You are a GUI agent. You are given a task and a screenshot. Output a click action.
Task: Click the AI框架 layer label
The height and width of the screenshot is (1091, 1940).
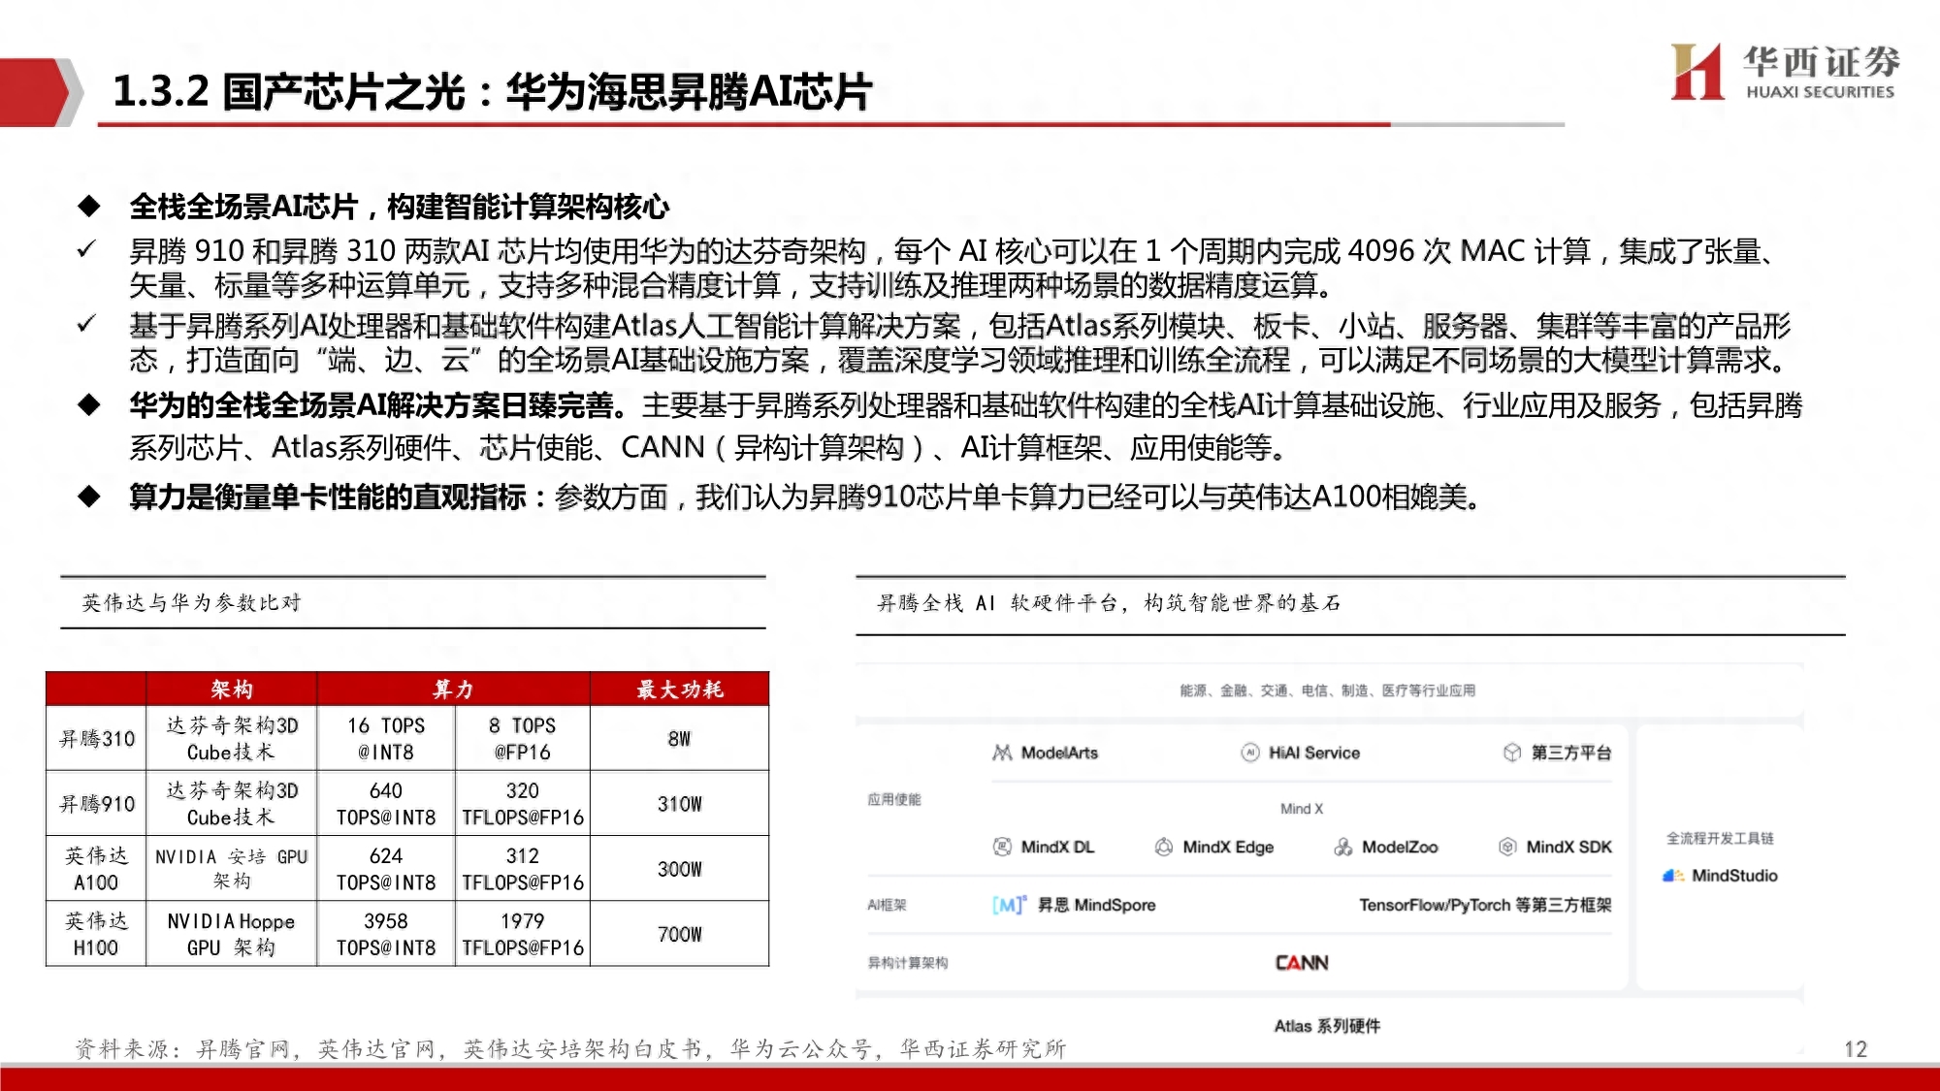point(887,905)
